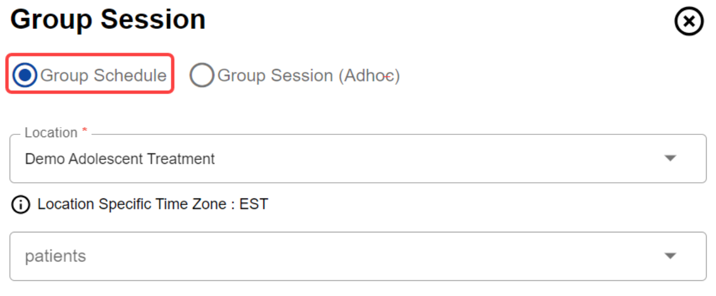Choose the Group Session (Adhoc) radio button
Screen dimensions: 716x296
tap(201, 75)
